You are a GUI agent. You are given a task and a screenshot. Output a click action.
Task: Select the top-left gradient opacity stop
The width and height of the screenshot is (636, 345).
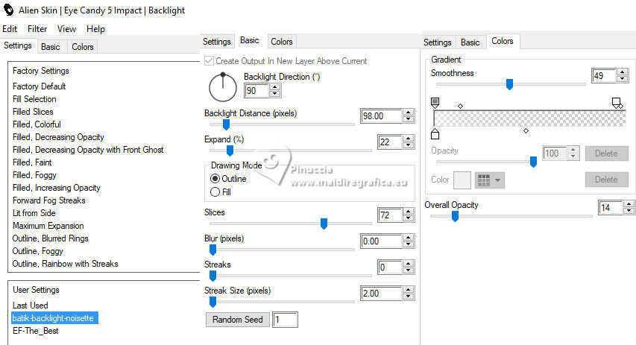pos(435,102)
